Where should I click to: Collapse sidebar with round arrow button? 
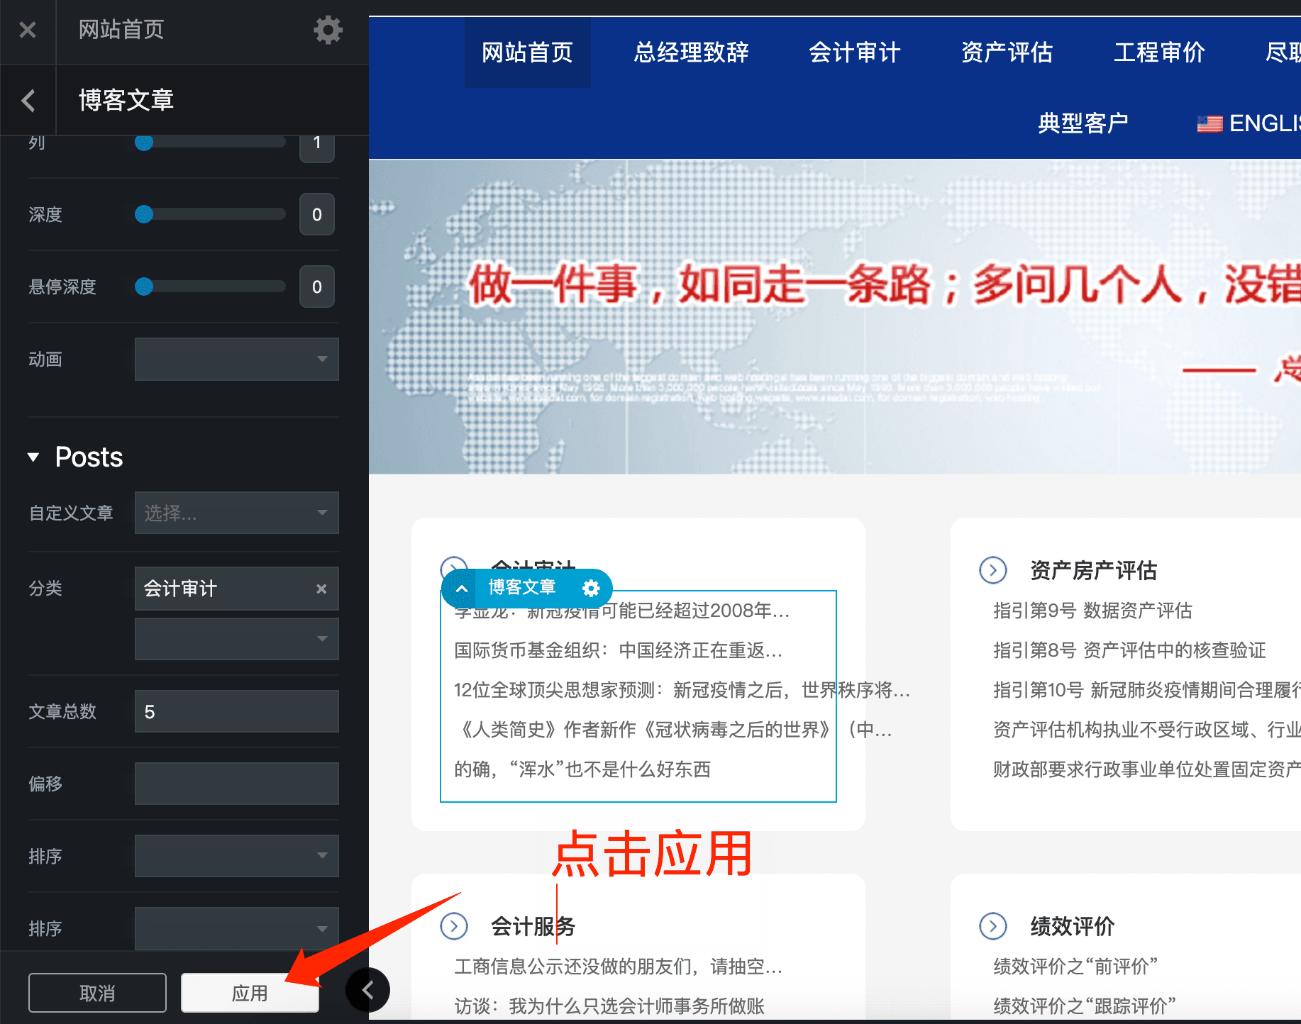pos(367,989)
